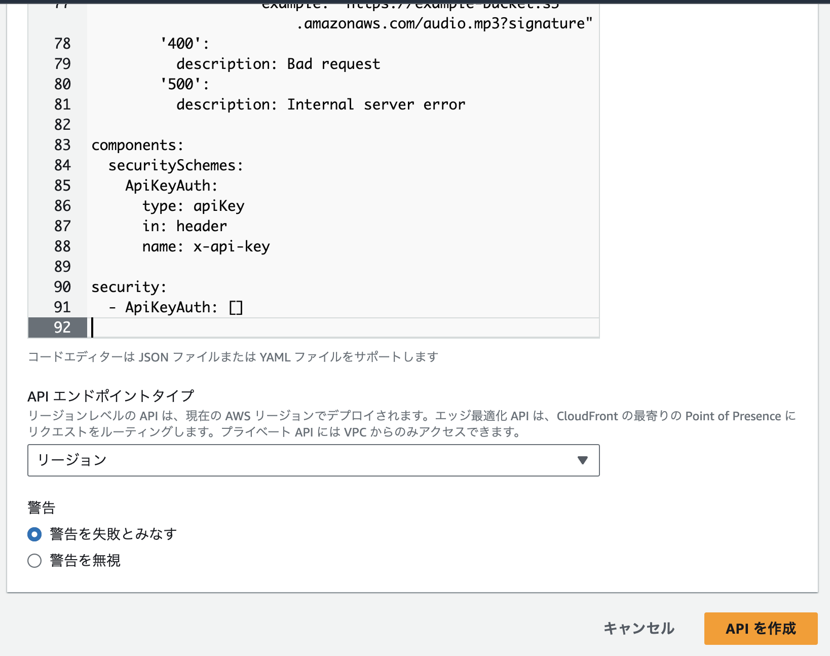Open the API エンドポイントタイプ dropdown showing リージョン

tap(314, 460)
